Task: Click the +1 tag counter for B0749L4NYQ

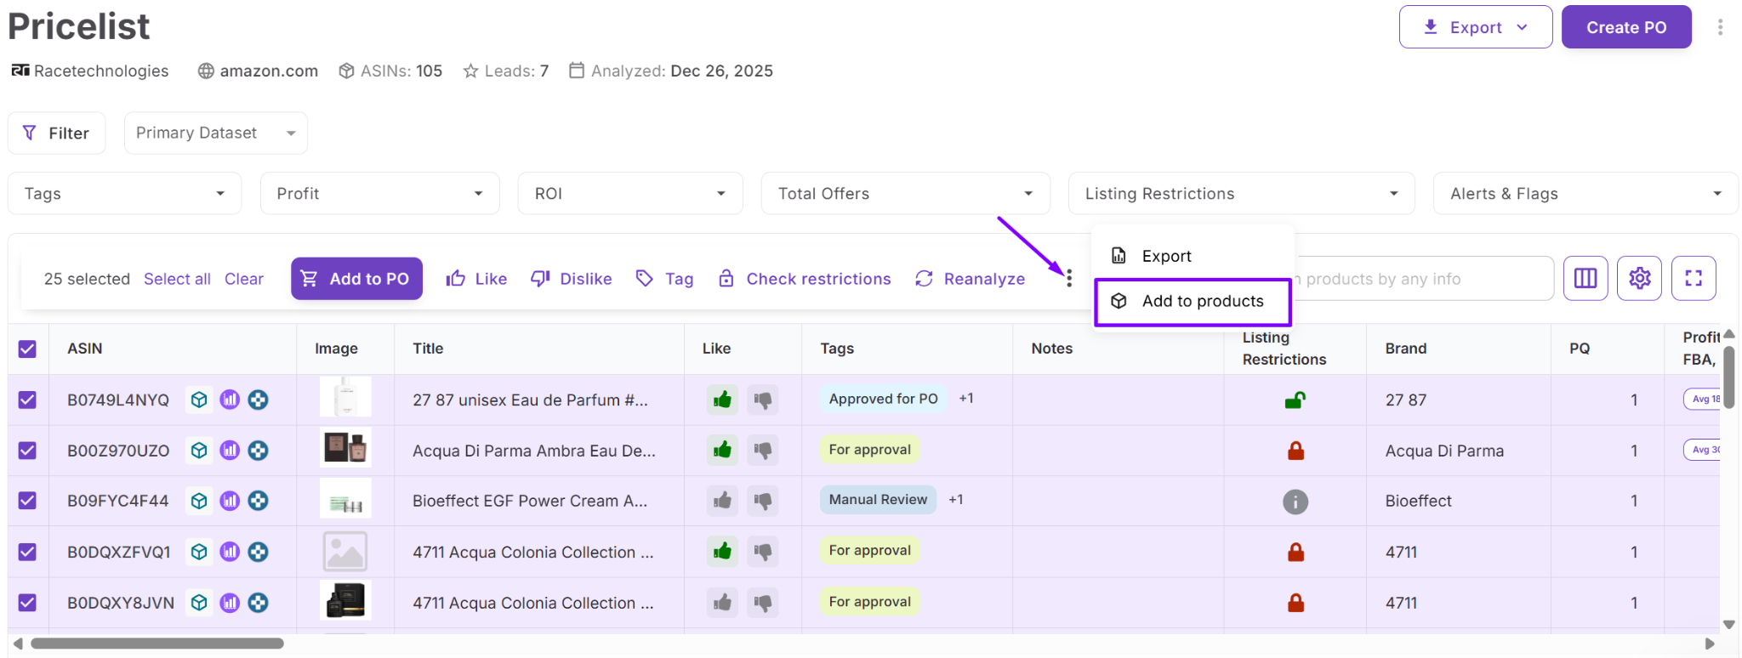Action: 966,399
